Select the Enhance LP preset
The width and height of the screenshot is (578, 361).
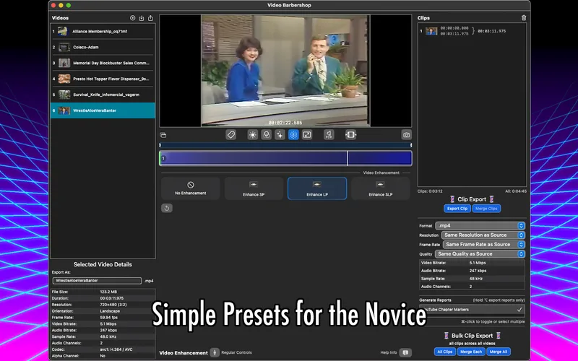(x=317, y=188)
